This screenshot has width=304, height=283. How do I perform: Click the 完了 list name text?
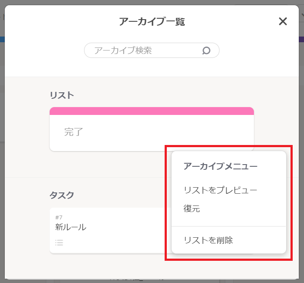(74, 132)
